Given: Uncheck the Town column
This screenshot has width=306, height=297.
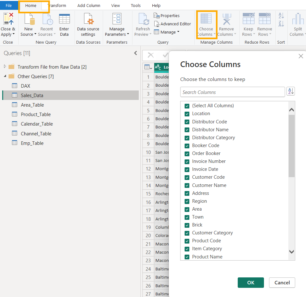Looking at the screenshot, I should [x=187, y=217].
